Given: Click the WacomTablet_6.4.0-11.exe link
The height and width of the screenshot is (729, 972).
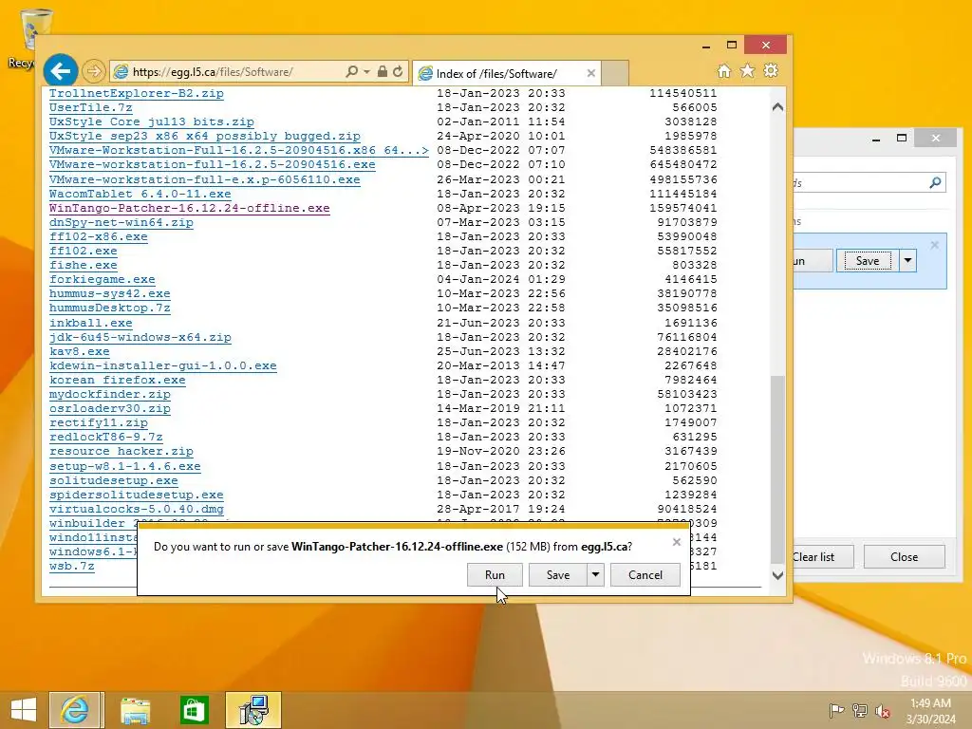Looking at the screenshot, I should click(140, 194).
